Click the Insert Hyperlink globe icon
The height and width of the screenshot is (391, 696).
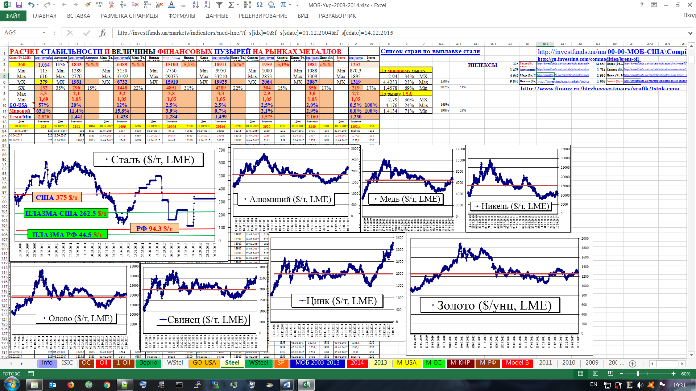[x=272, y=5]
